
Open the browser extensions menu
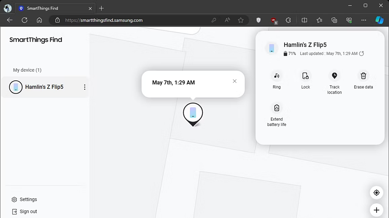coord(288,20)
